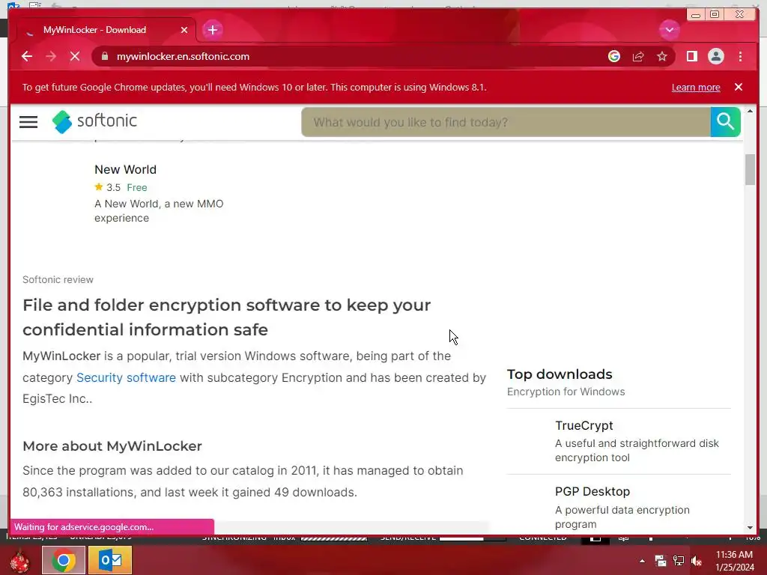767x575 pixels.
Task: Go back to the previous page
Action: point(27,56)
